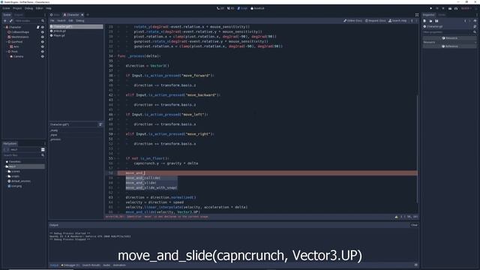Open the Project menu
Viewport: 480px width, 270px height.
pyautogui.click(x=17, y=8)
